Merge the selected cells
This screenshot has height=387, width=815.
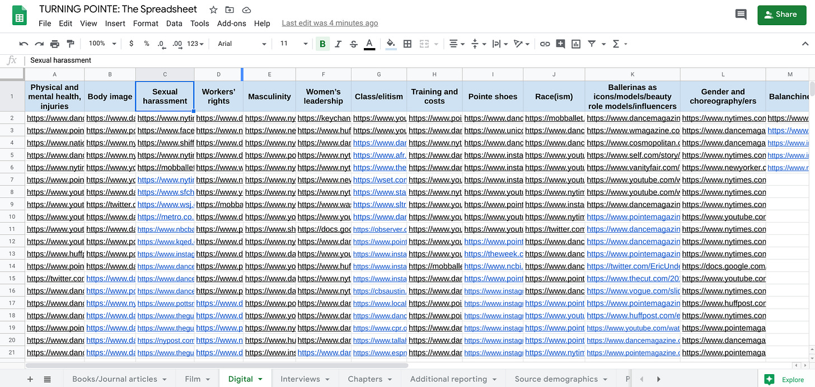click(x=424, y=44)
